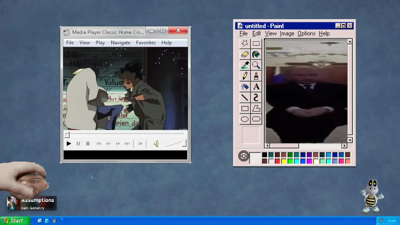Select the magenta palette swatch

point(309,161)
